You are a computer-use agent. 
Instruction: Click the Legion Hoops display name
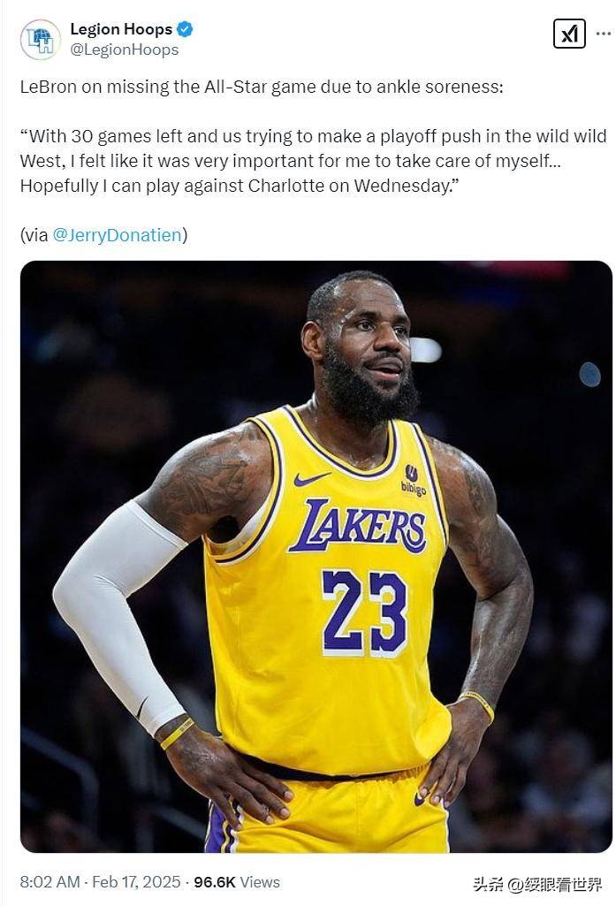pyautogui.click(x=121, y=27)
